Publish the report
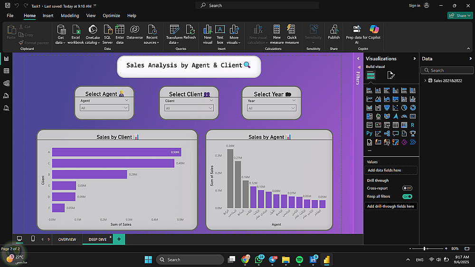This screenshot has width=475, height=267. [x=334, y=32]
